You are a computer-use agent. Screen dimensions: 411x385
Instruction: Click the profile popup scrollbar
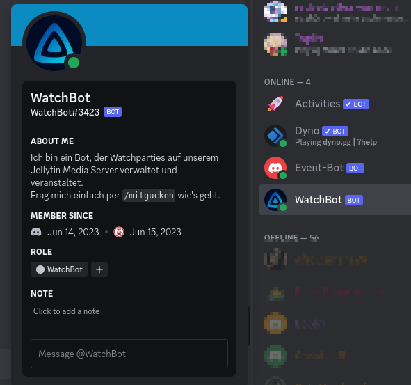click(249, 327)
